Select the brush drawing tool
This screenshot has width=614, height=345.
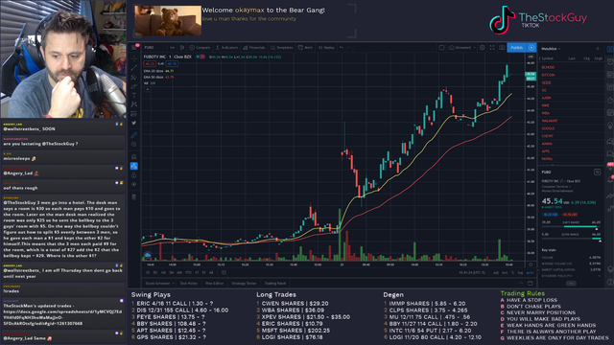(134, 86)
